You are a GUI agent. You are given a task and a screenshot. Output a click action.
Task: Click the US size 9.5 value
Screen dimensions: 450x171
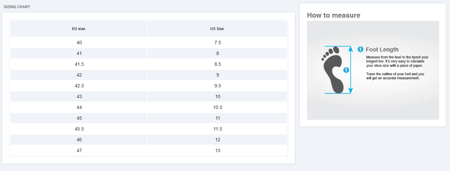point(218,86)
